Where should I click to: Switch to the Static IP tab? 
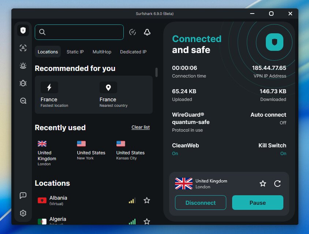pos(75,52)
